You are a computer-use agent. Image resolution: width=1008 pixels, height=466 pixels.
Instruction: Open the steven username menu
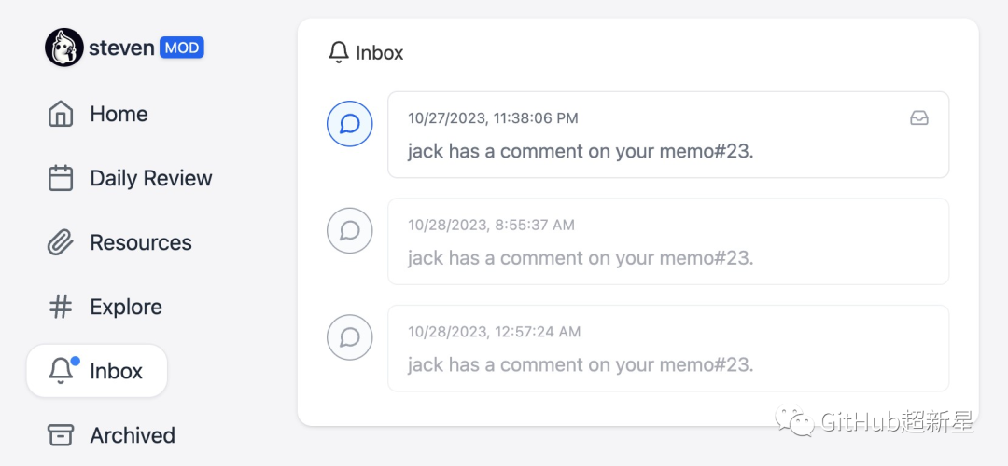click(x=121, y=48)
